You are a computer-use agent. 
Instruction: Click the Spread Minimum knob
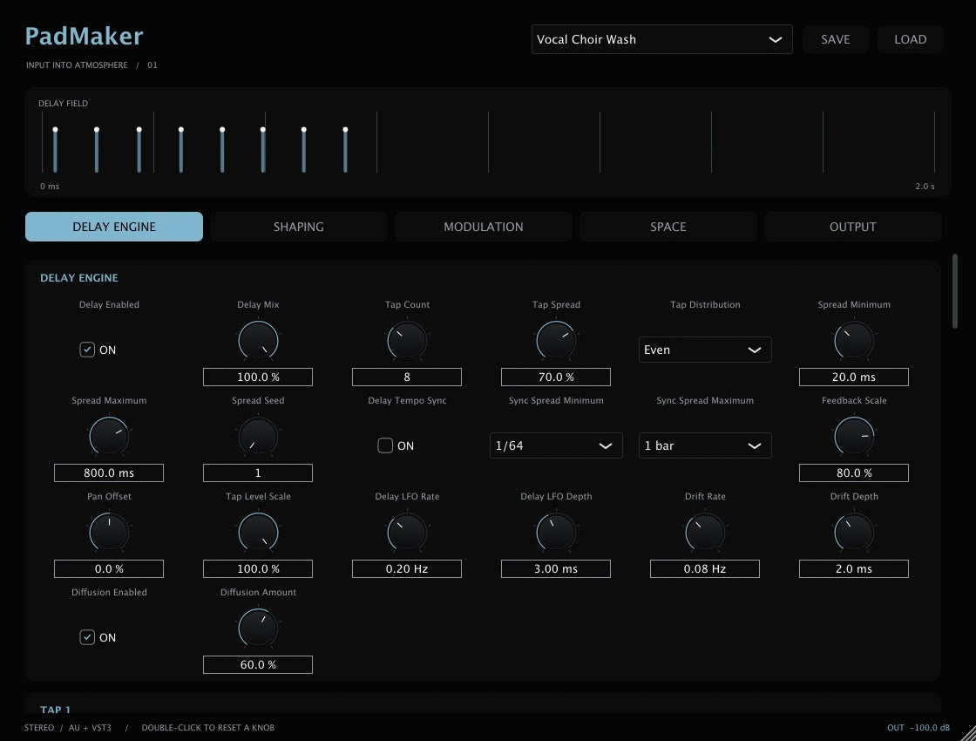tap(854, 341)
